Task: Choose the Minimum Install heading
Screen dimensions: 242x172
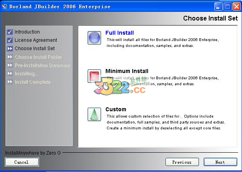Action: point(127,71)
